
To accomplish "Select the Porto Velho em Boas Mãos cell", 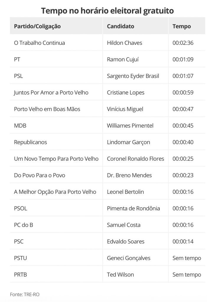I will point(47,109).
